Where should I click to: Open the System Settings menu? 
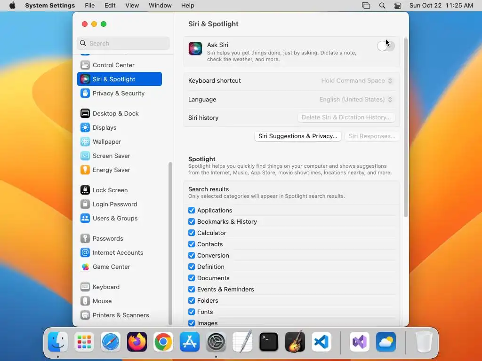[50, 6]
